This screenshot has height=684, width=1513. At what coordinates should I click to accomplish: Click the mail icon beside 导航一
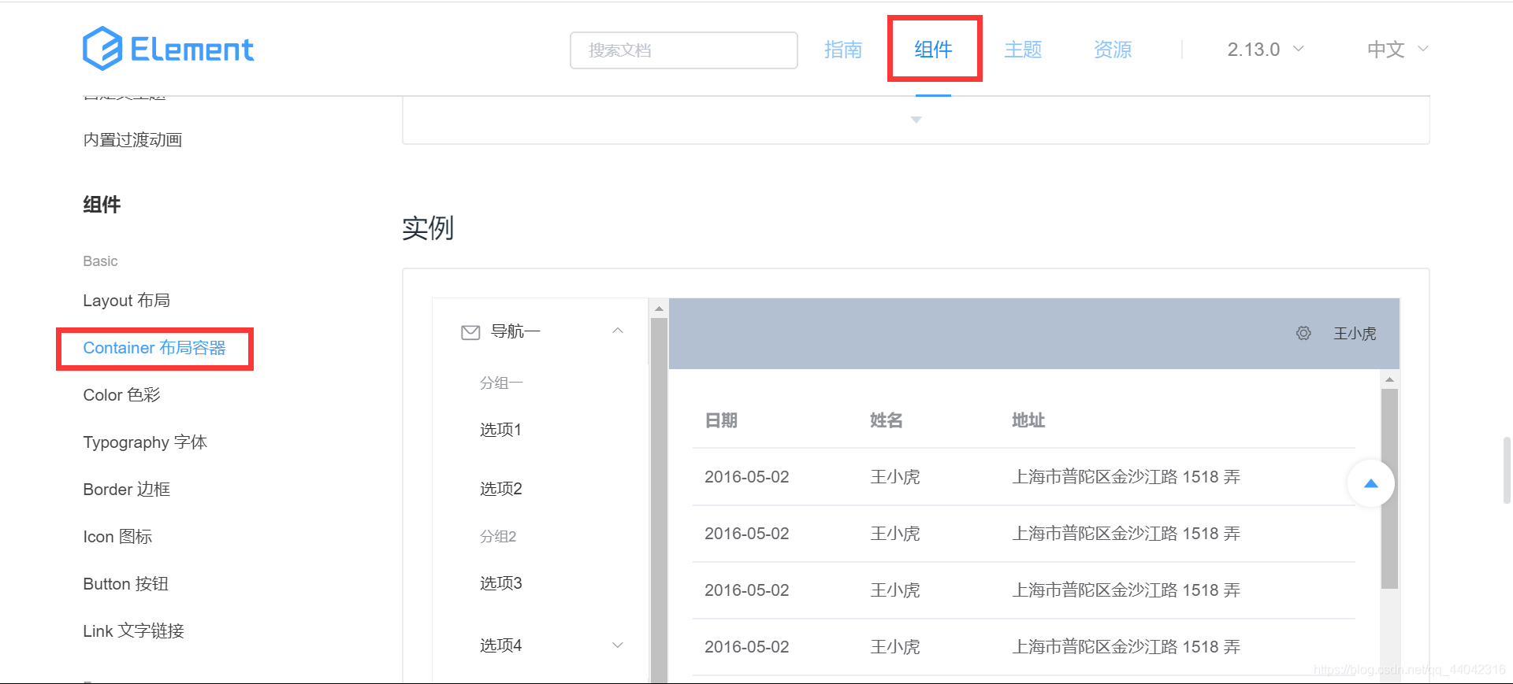click(x=470, y=332)
